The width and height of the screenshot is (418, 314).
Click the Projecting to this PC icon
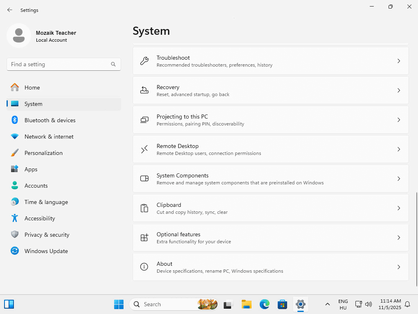[x=144, y=120]
